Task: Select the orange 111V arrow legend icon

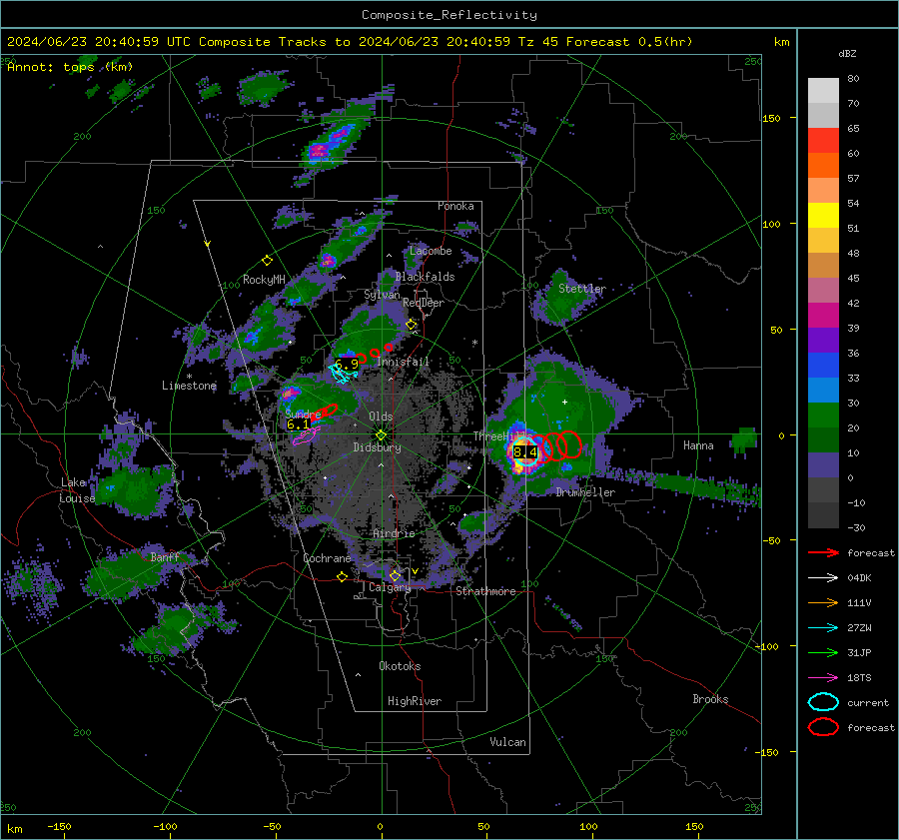Action: click(823, 602)
